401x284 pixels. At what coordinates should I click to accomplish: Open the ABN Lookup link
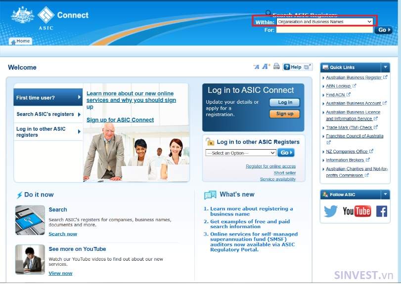338,86
